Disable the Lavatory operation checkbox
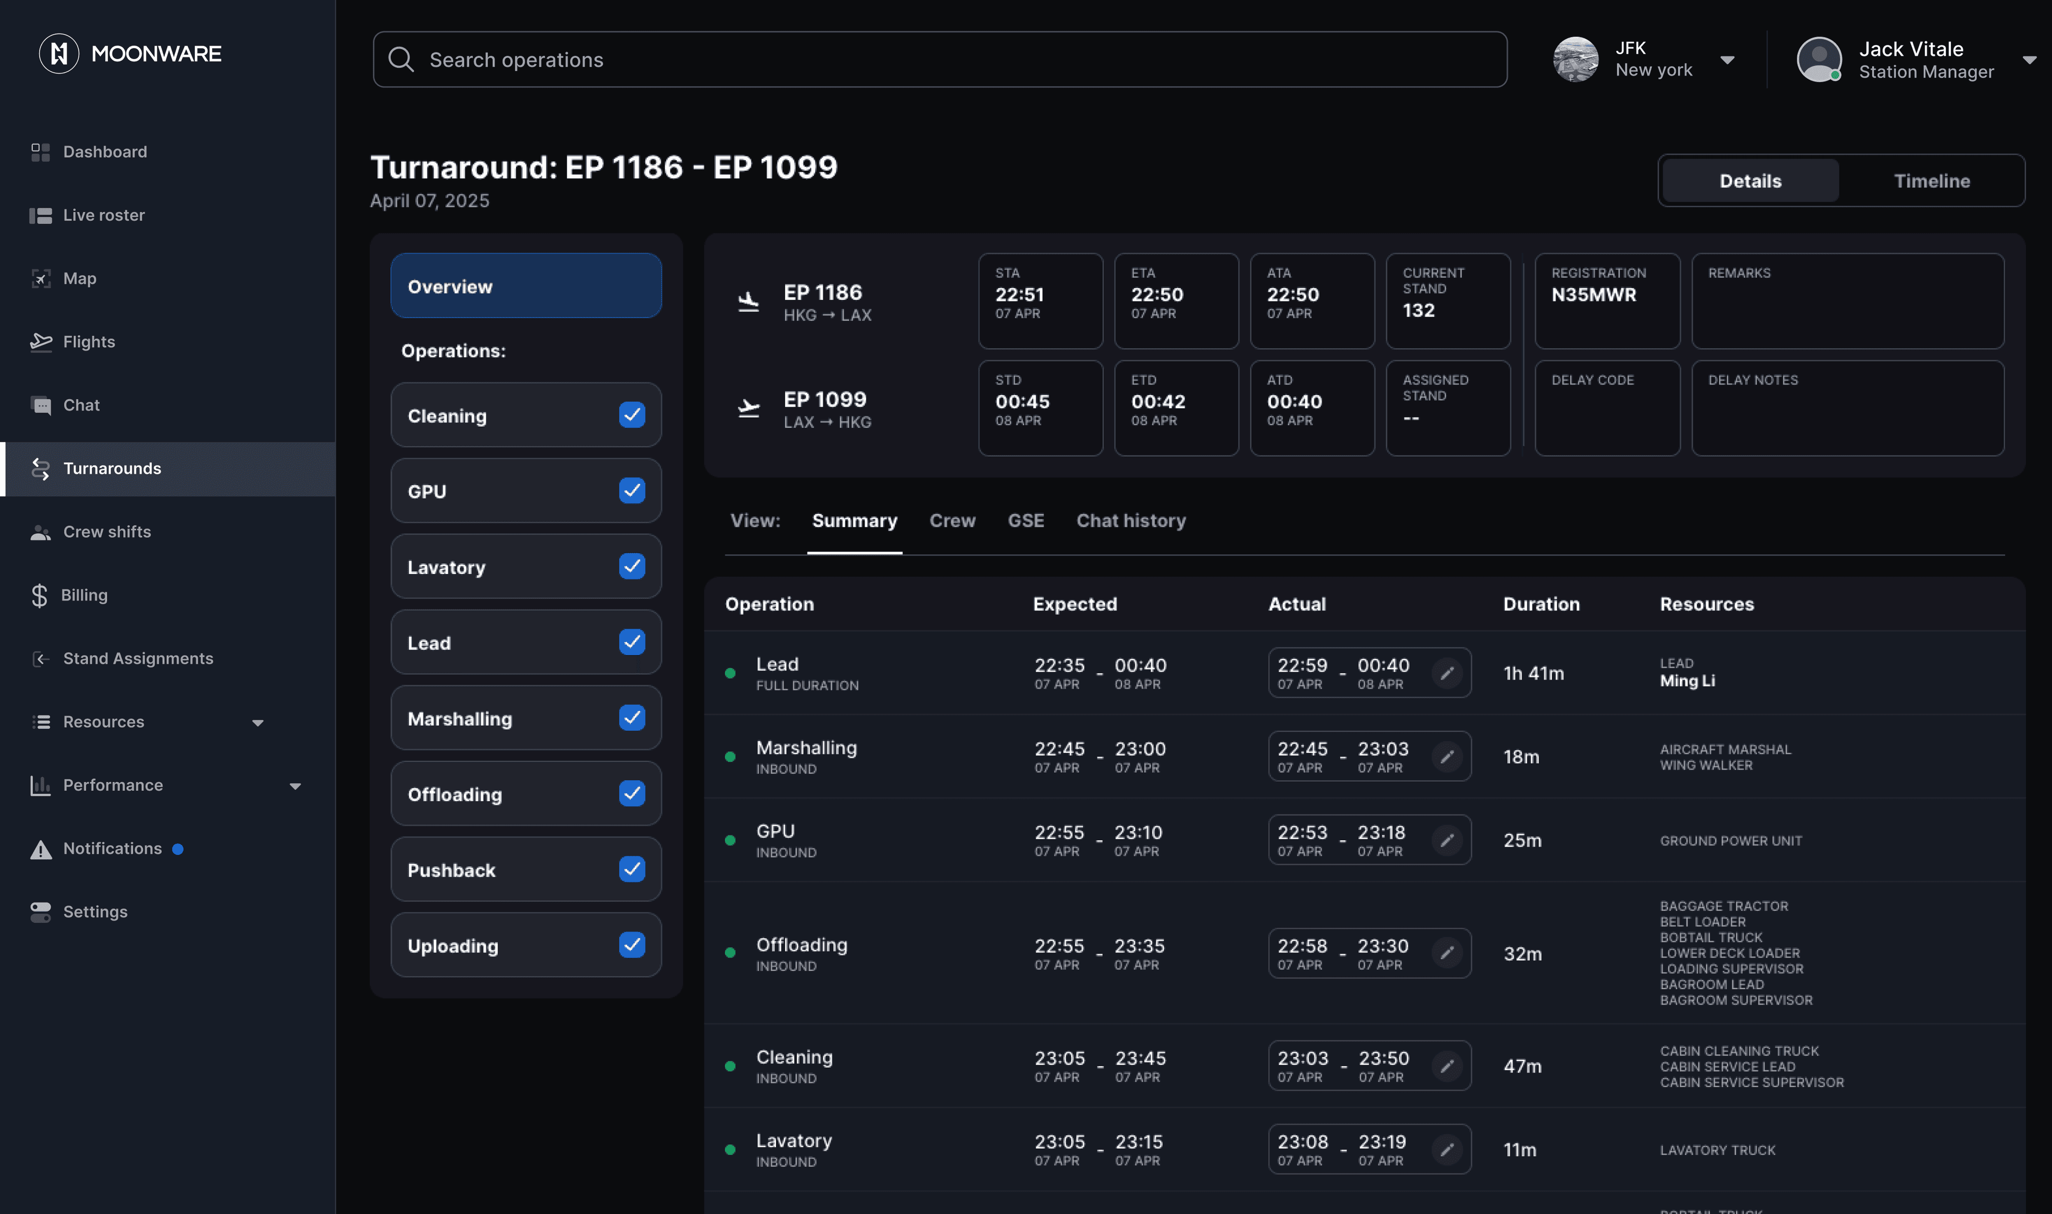2052x1214 pixels. [632, 567]
